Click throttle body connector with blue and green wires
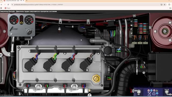 click(x=119, y=50)
